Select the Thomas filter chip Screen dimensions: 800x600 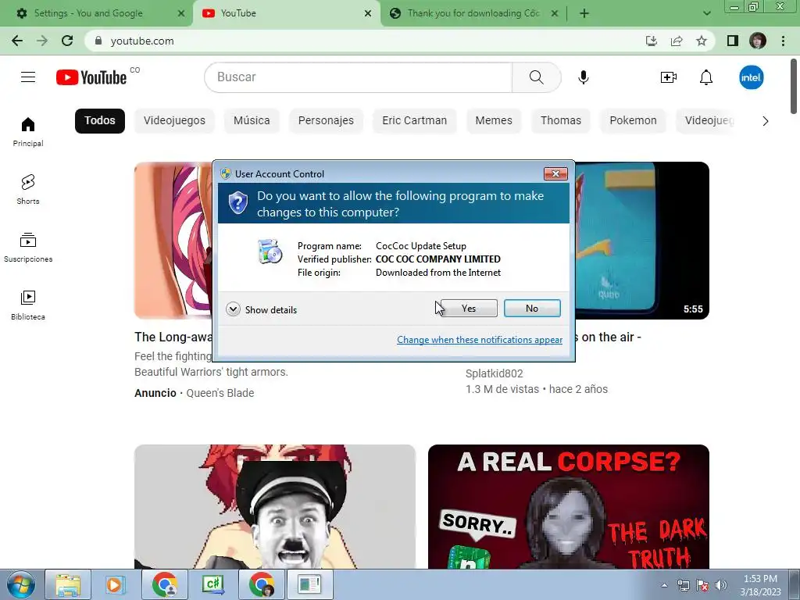pos(561,120)
